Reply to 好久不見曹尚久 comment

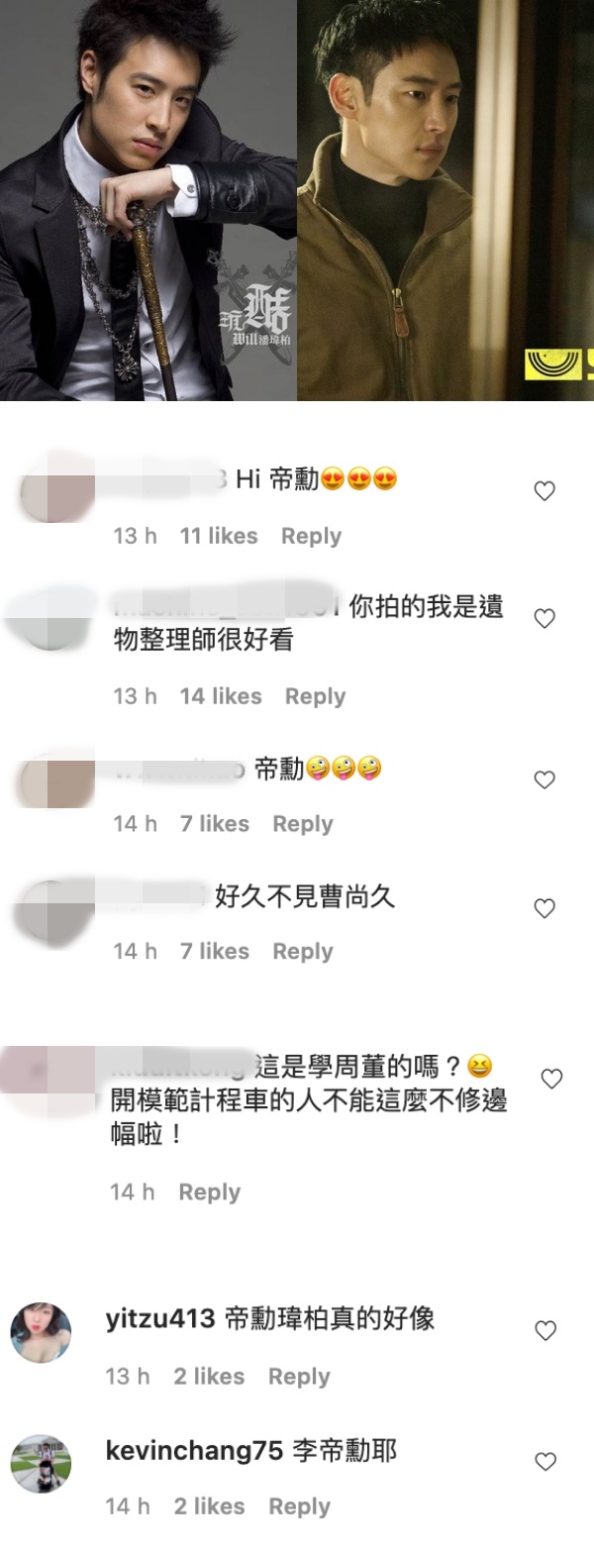tap(303, 951)
